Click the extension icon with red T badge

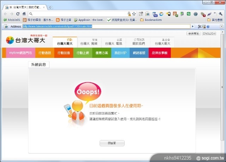(203, 14)
